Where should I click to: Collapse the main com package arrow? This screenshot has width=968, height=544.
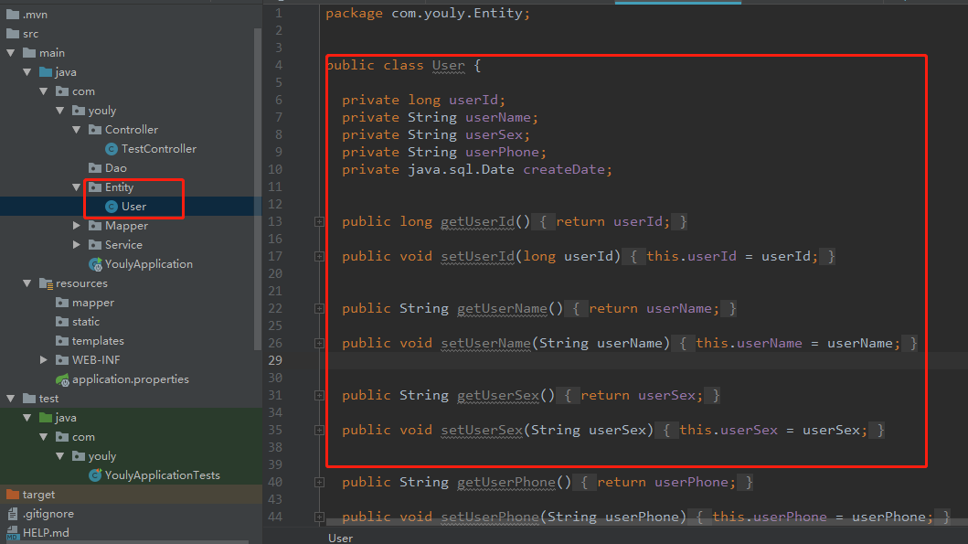[44, 91]
